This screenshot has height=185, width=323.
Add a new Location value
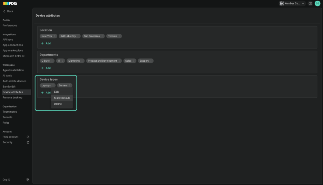click(x=46, y=43)
